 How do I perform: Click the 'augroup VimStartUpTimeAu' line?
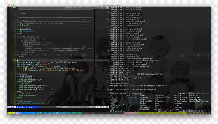[35, 45]
